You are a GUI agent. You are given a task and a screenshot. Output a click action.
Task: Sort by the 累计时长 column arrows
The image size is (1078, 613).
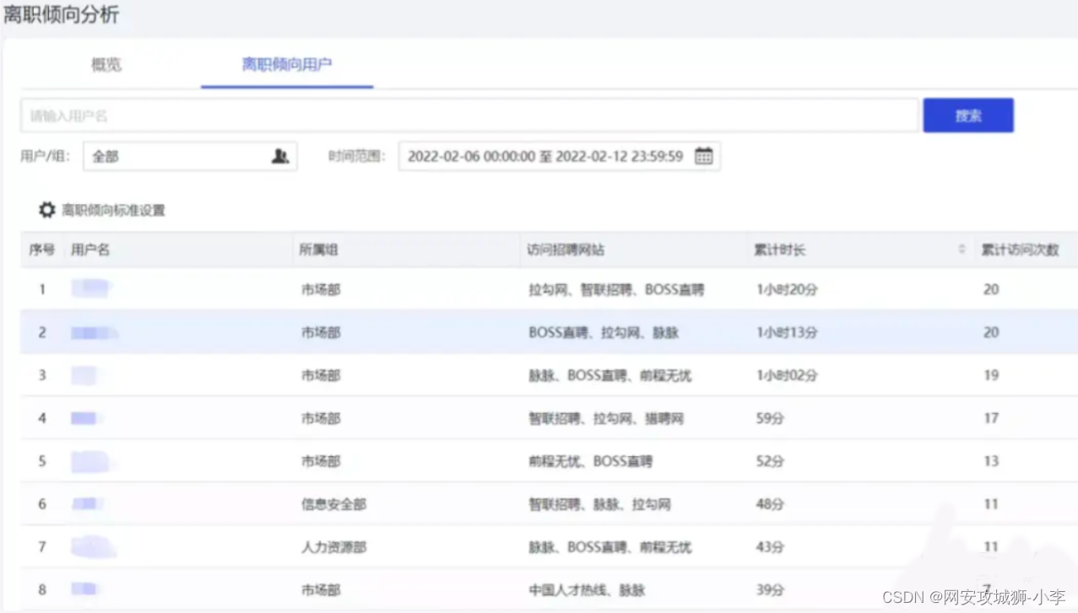(962, 250)
